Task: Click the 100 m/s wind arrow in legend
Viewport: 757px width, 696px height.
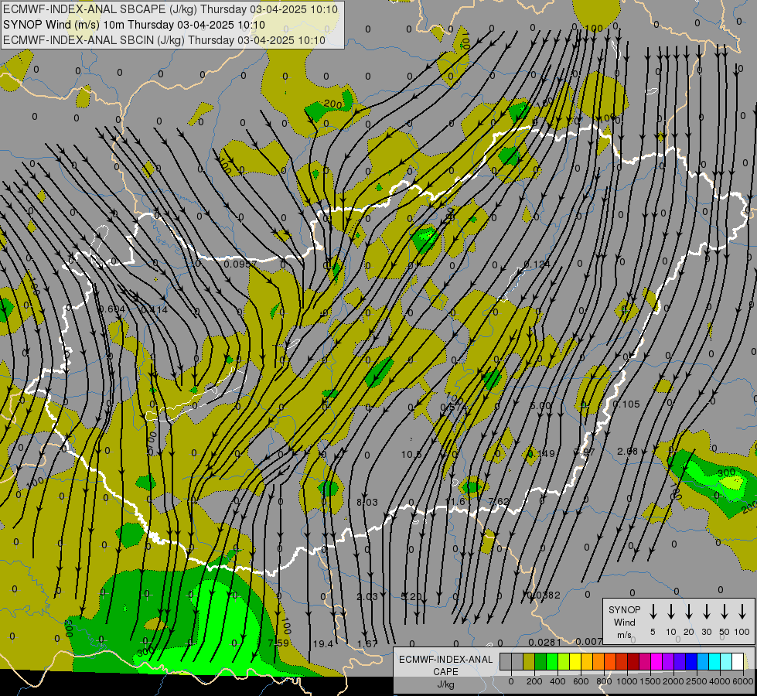Action: pyautogui.click(x=742, y=612)
